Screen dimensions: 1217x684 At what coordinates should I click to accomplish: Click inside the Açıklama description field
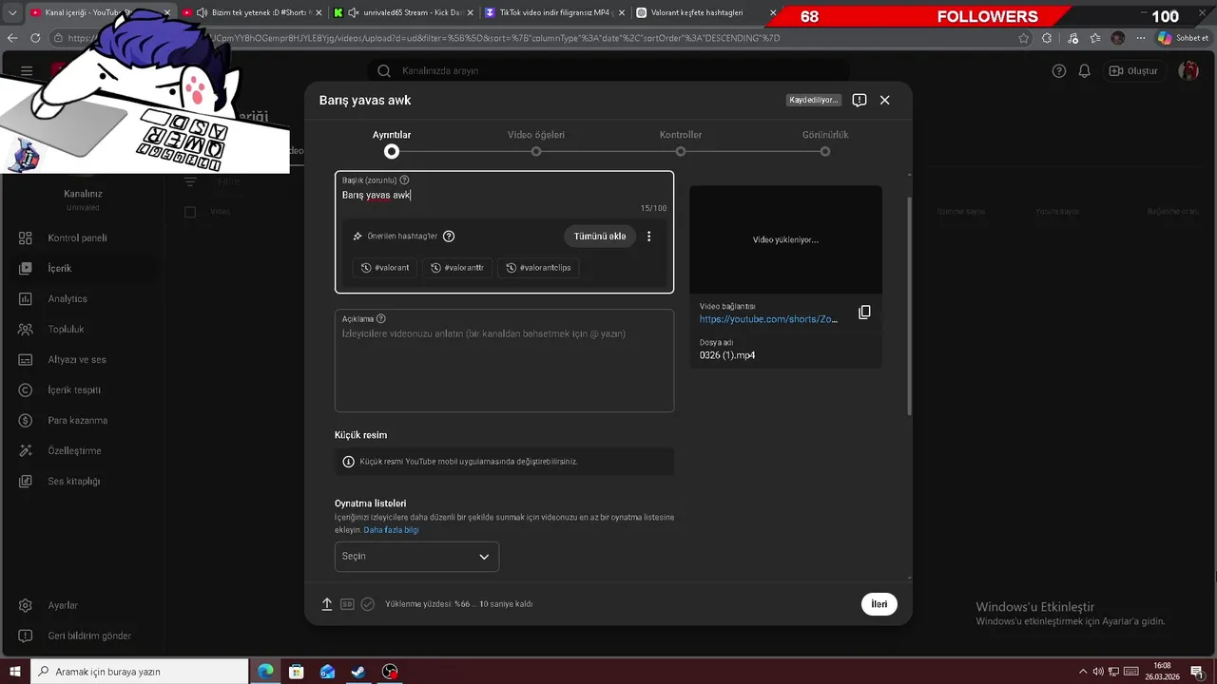[x=504, y=361]
